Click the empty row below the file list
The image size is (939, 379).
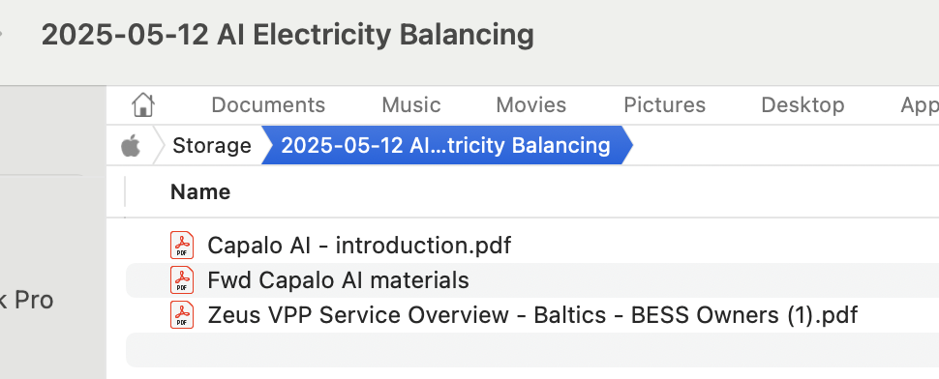pos(532,350)
